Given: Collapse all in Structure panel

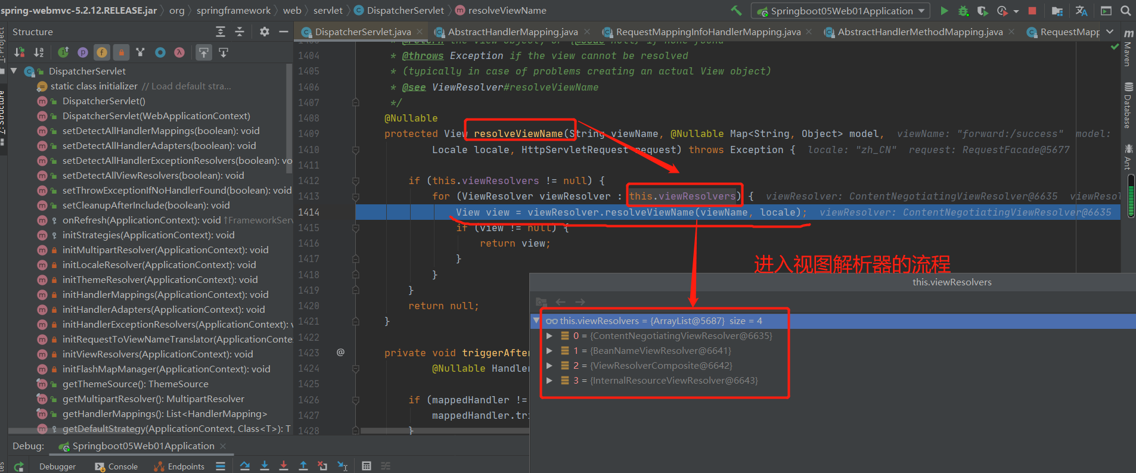Looking at the screenshot, I should [x=240, y=32].
